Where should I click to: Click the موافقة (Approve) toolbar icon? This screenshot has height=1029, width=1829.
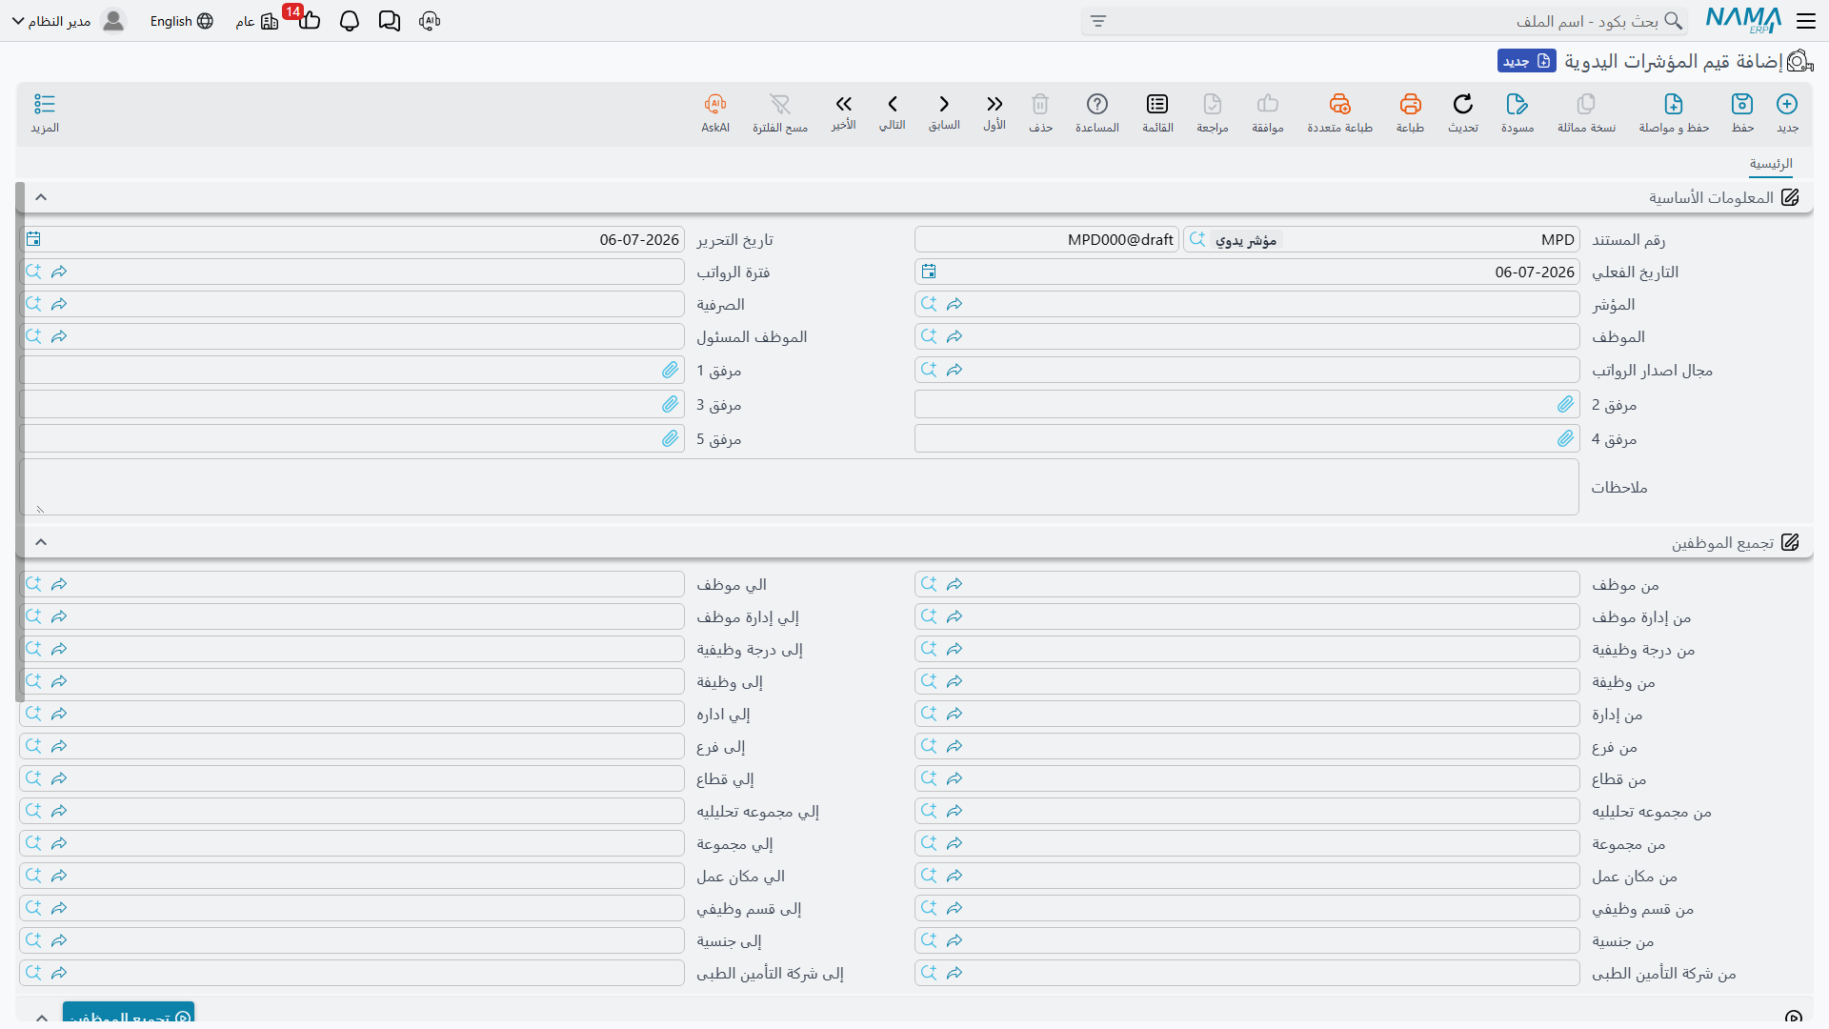(x=1268, y=104)
